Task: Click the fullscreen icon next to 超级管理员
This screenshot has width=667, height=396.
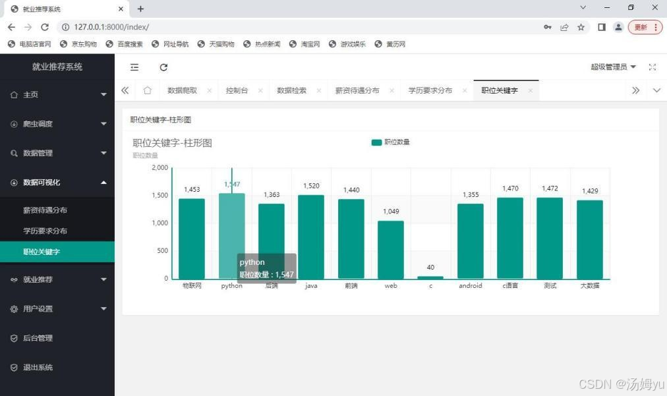Action: (x=652, y=67)
